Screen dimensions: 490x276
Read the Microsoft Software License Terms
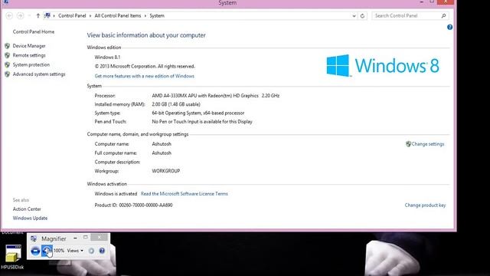[x=185, y=194]
